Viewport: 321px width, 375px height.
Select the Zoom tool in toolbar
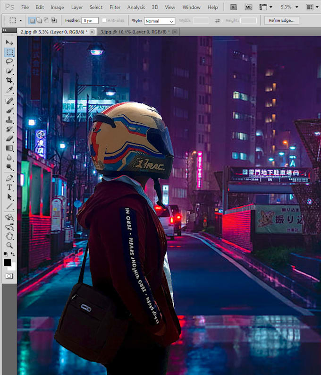point(9,246)
